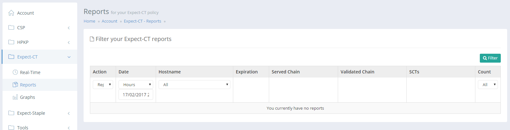Screen dimensions: 510x130
Task: Click the Expect-CT folder icon
Action: [11, 57]
